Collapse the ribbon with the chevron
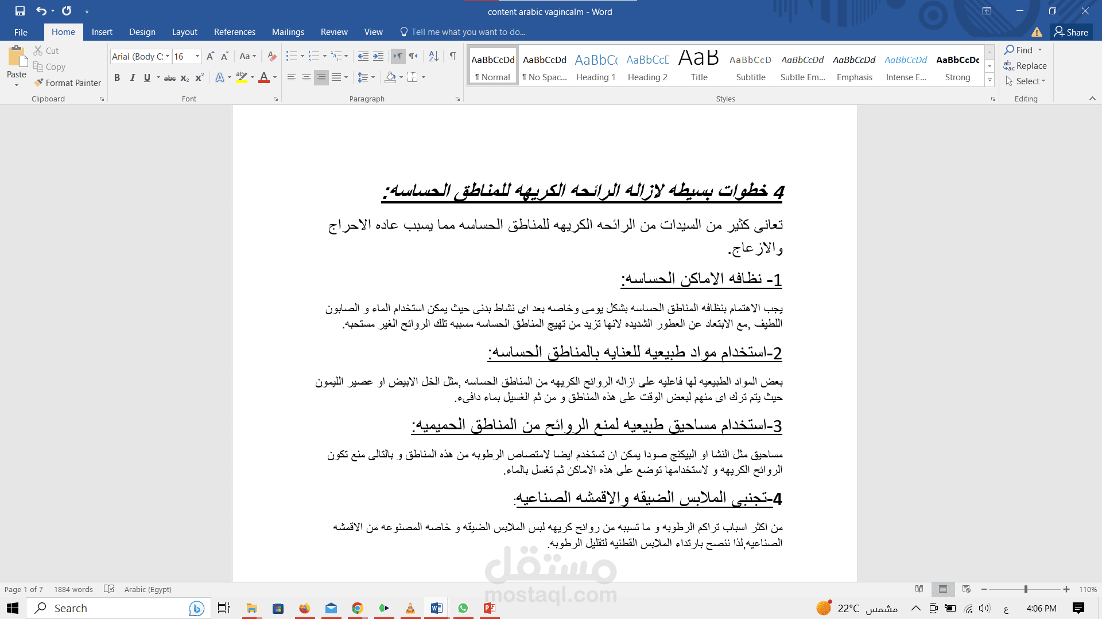The height and width of the screenshot is (619, 1102). [1092, 99]
